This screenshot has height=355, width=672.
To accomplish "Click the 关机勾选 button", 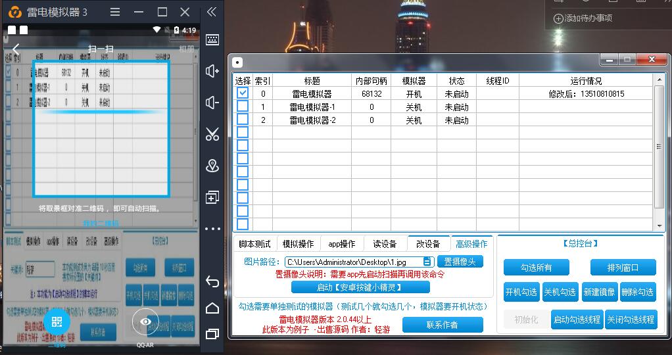I will [561, 293].
